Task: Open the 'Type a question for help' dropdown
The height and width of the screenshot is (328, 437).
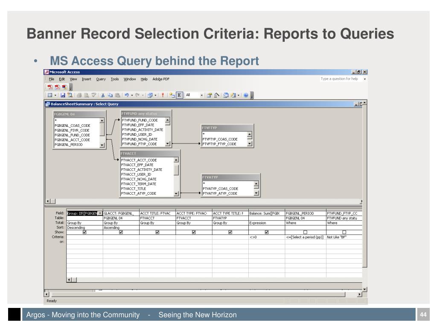Action: pos(365,79)
